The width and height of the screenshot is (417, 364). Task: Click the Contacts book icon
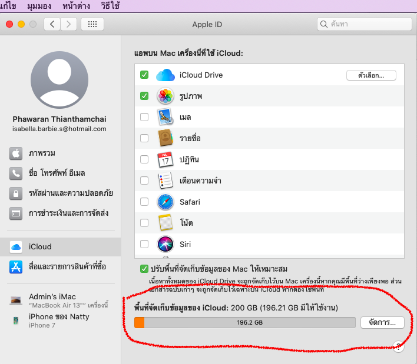click(x=166, y=138)
